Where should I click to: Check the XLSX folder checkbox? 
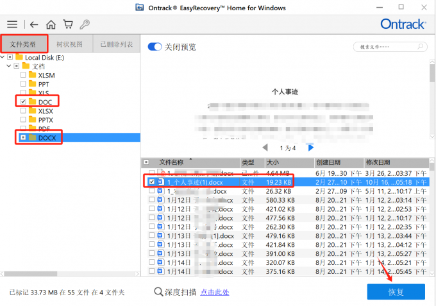tap(23, 111)
